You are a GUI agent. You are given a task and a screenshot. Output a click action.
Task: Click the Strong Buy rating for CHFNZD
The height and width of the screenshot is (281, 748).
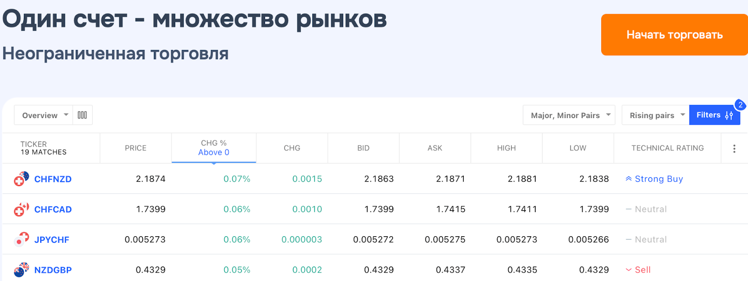coord(654,179)
